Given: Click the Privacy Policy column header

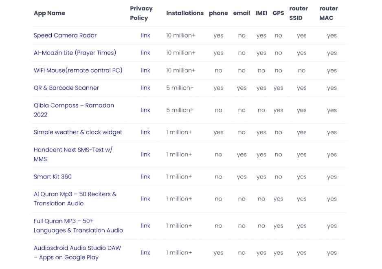Looking at the screenshot, I should coord(141,13).
